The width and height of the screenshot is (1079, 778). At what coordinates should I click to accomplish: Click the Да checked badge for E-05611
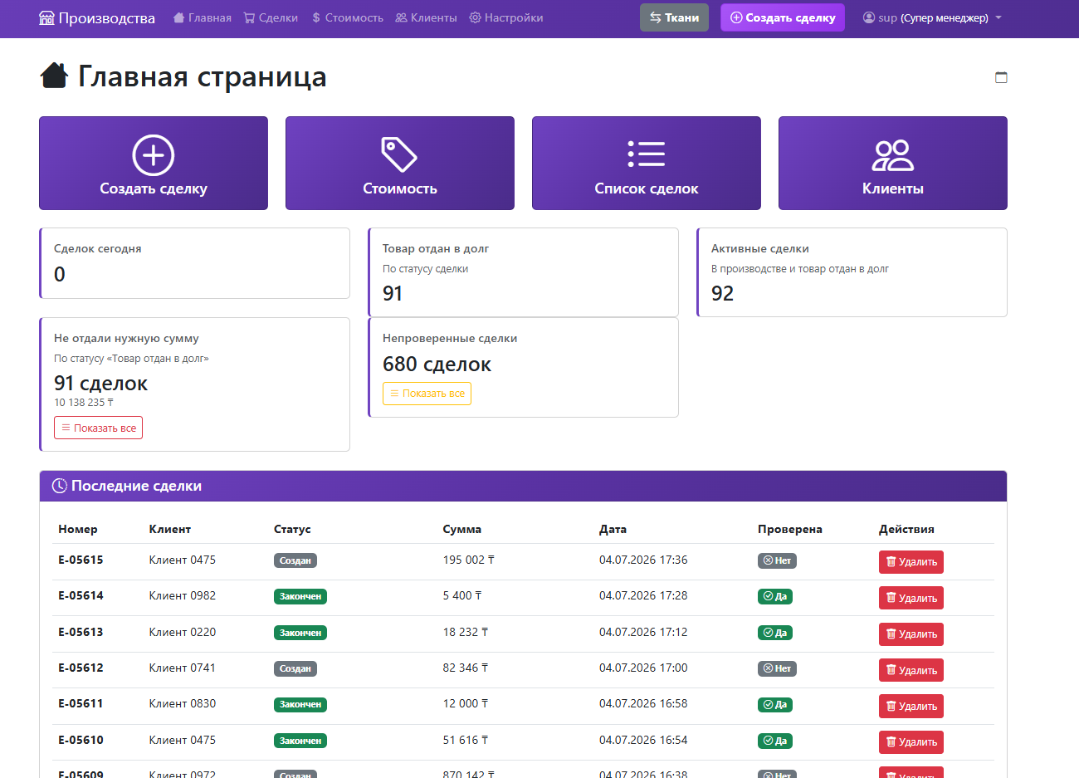tap(775, 704)
